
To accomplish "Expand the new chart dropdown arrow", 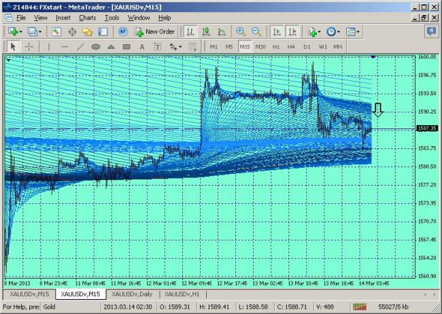I will [21, 31].
